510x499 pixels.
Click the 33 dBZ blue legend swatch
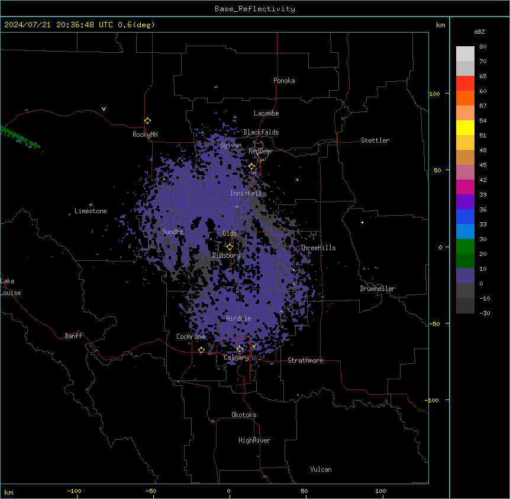tap(465, 231)
